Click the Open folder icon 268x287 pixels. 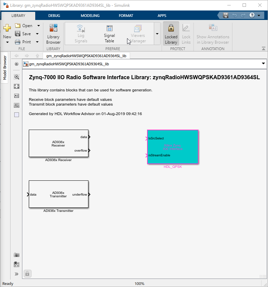coord(18,26)
